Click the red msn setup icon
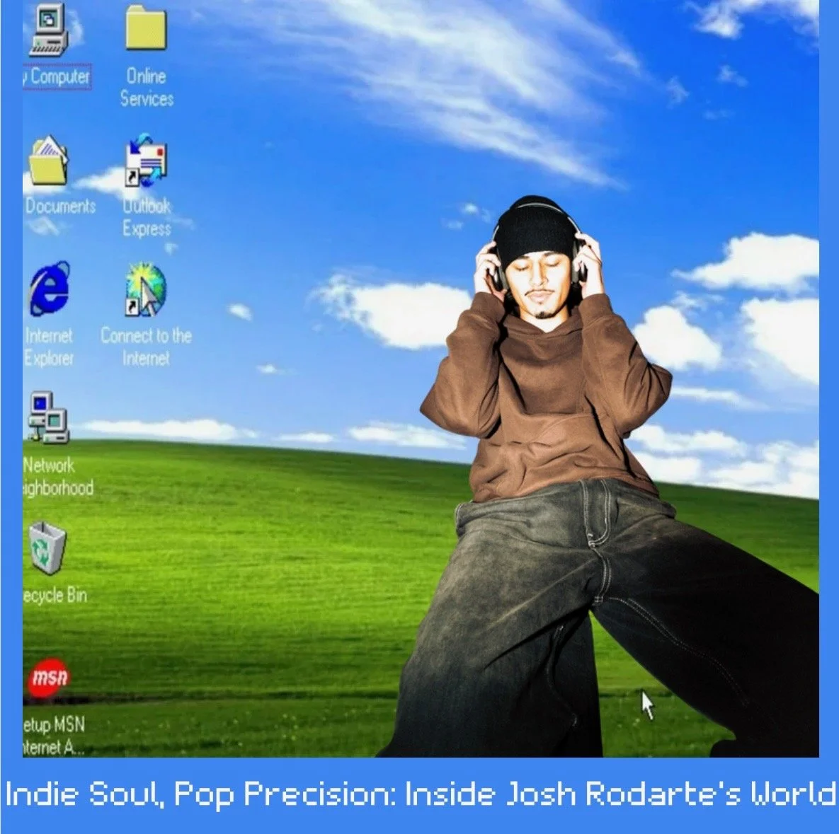 (48, 678)
